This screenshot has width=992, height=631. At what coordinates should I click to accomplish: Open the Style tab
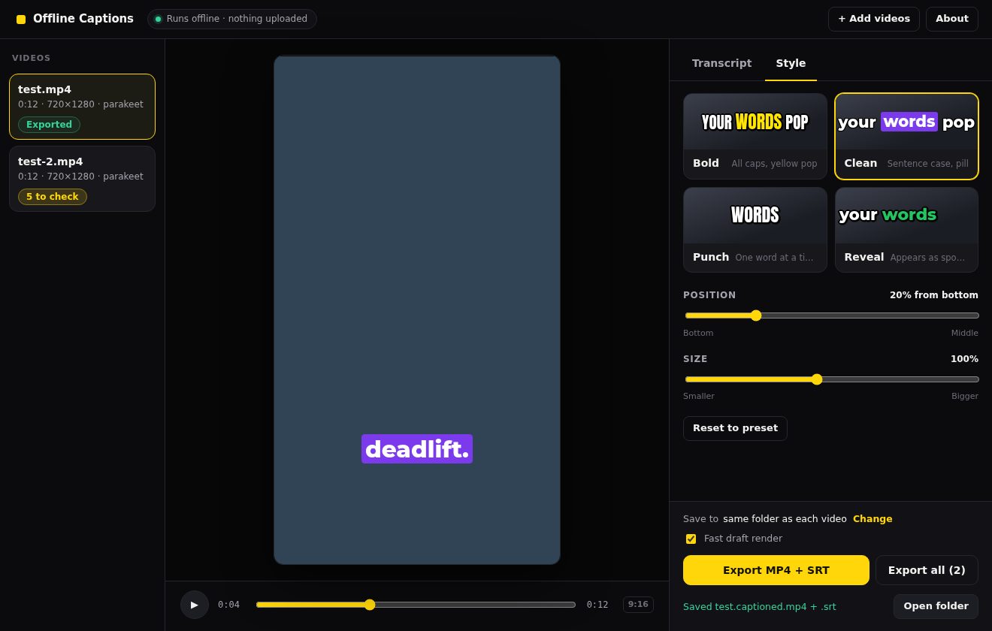click(791, 63)
